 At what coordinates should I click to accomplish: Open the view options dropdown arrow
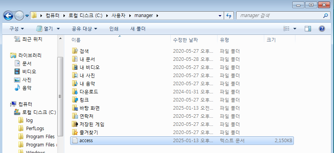[295, 29]
